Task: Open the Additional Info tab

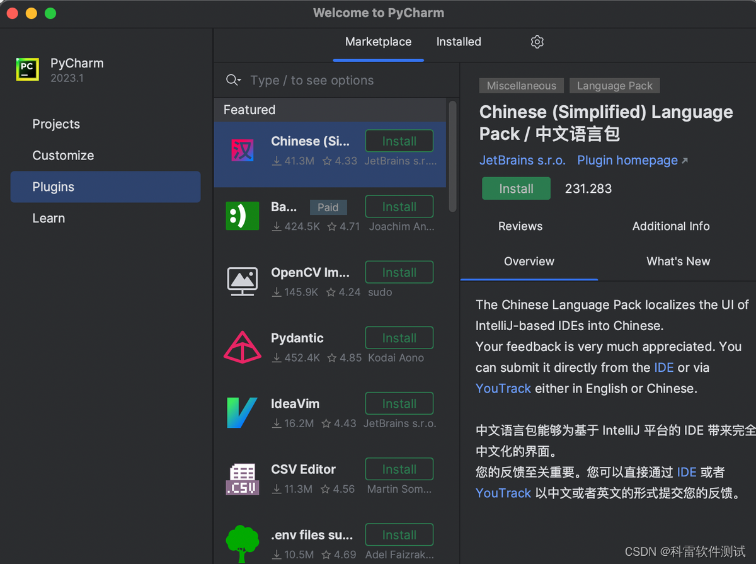Action: 671,226
